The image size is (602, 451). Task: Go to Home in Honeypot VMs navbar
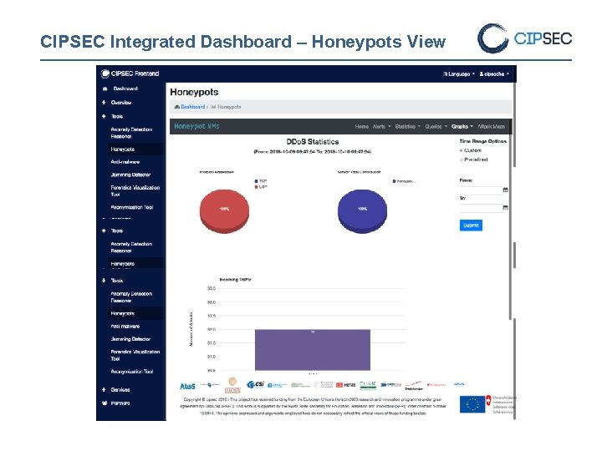(x=362, y=127)
